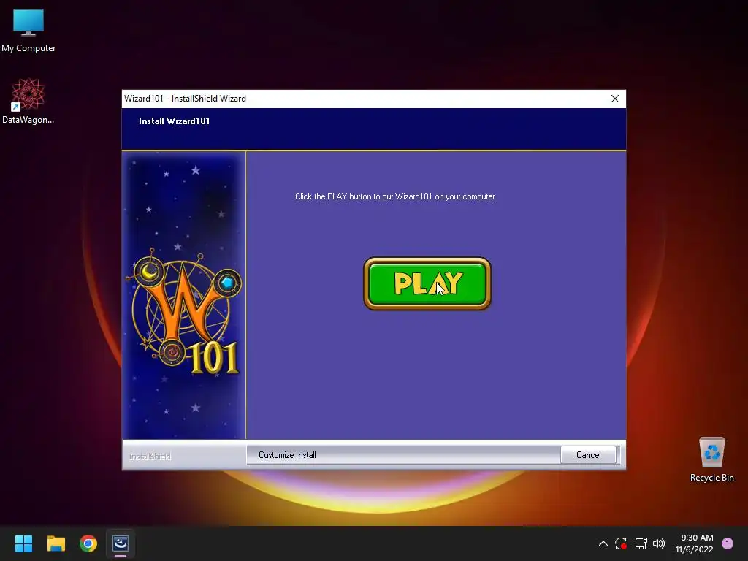Show hidden system tray icons
Screen dimensions: 748x561
tap(603, 543)
